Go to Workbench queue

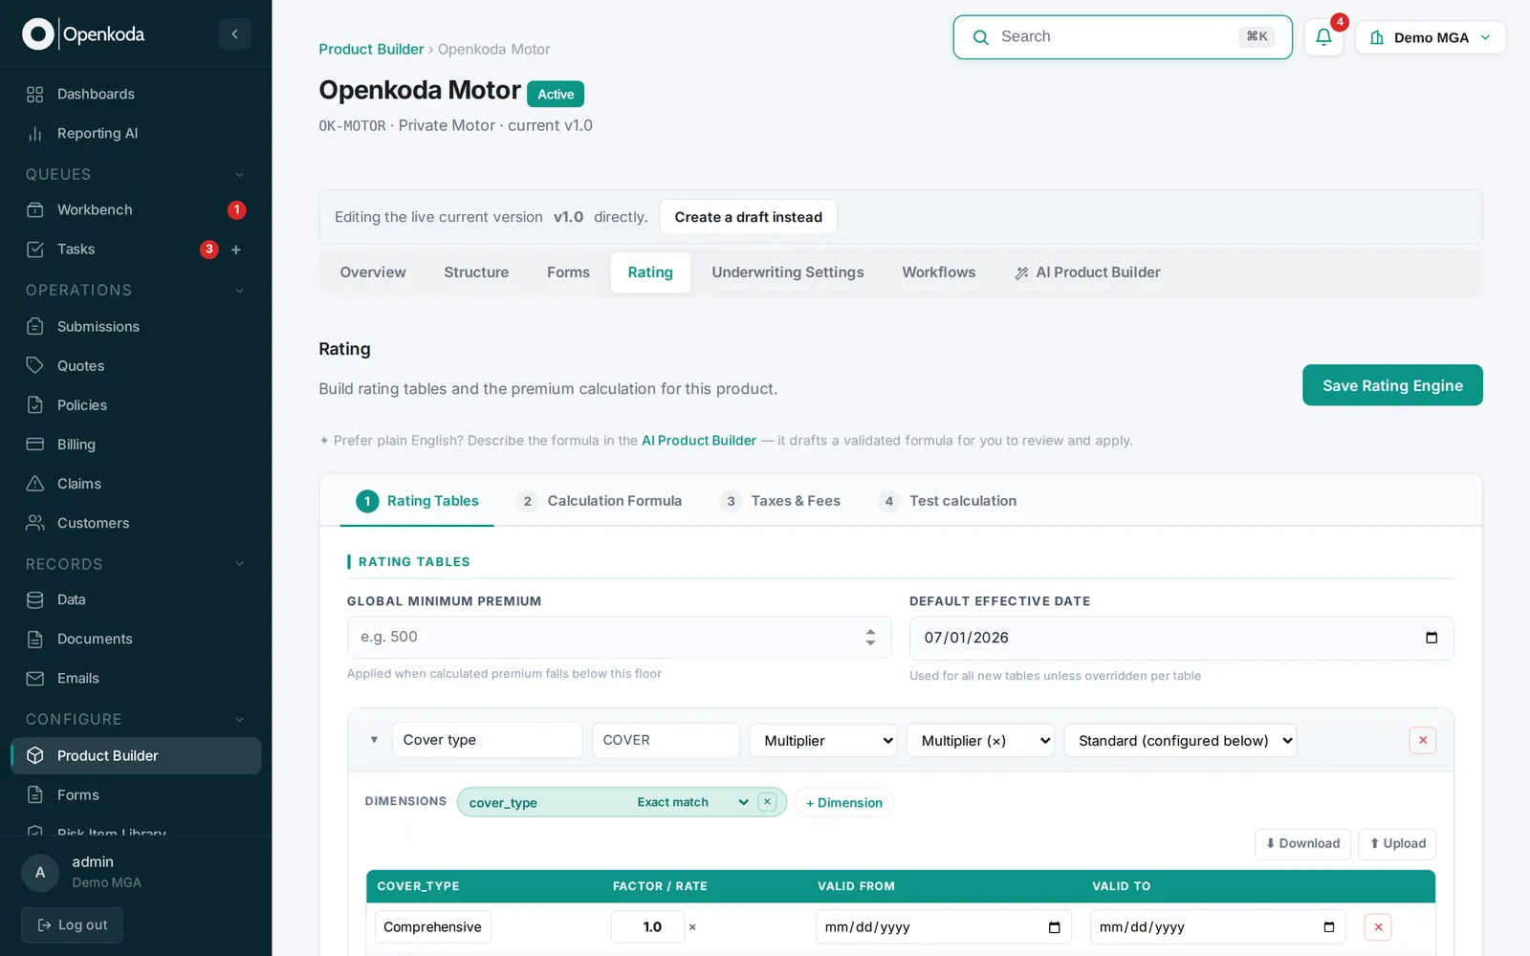pos(136,209)
